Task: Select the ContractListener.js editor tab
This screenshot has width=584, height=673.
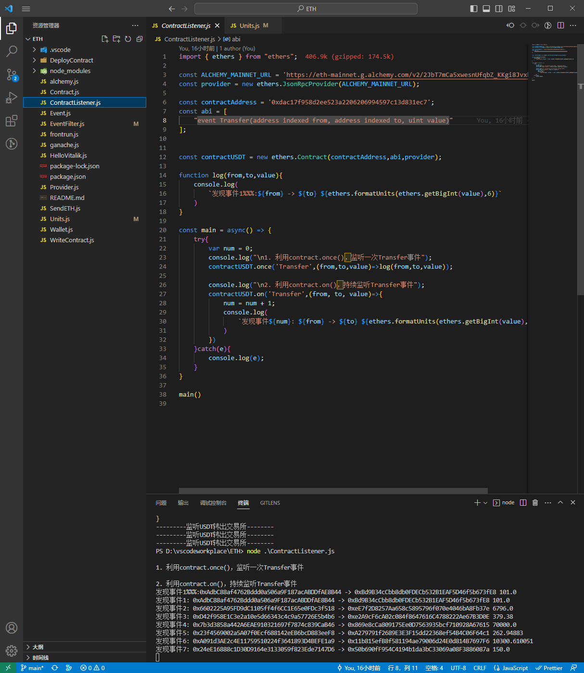Action: [x=186, y=25]
